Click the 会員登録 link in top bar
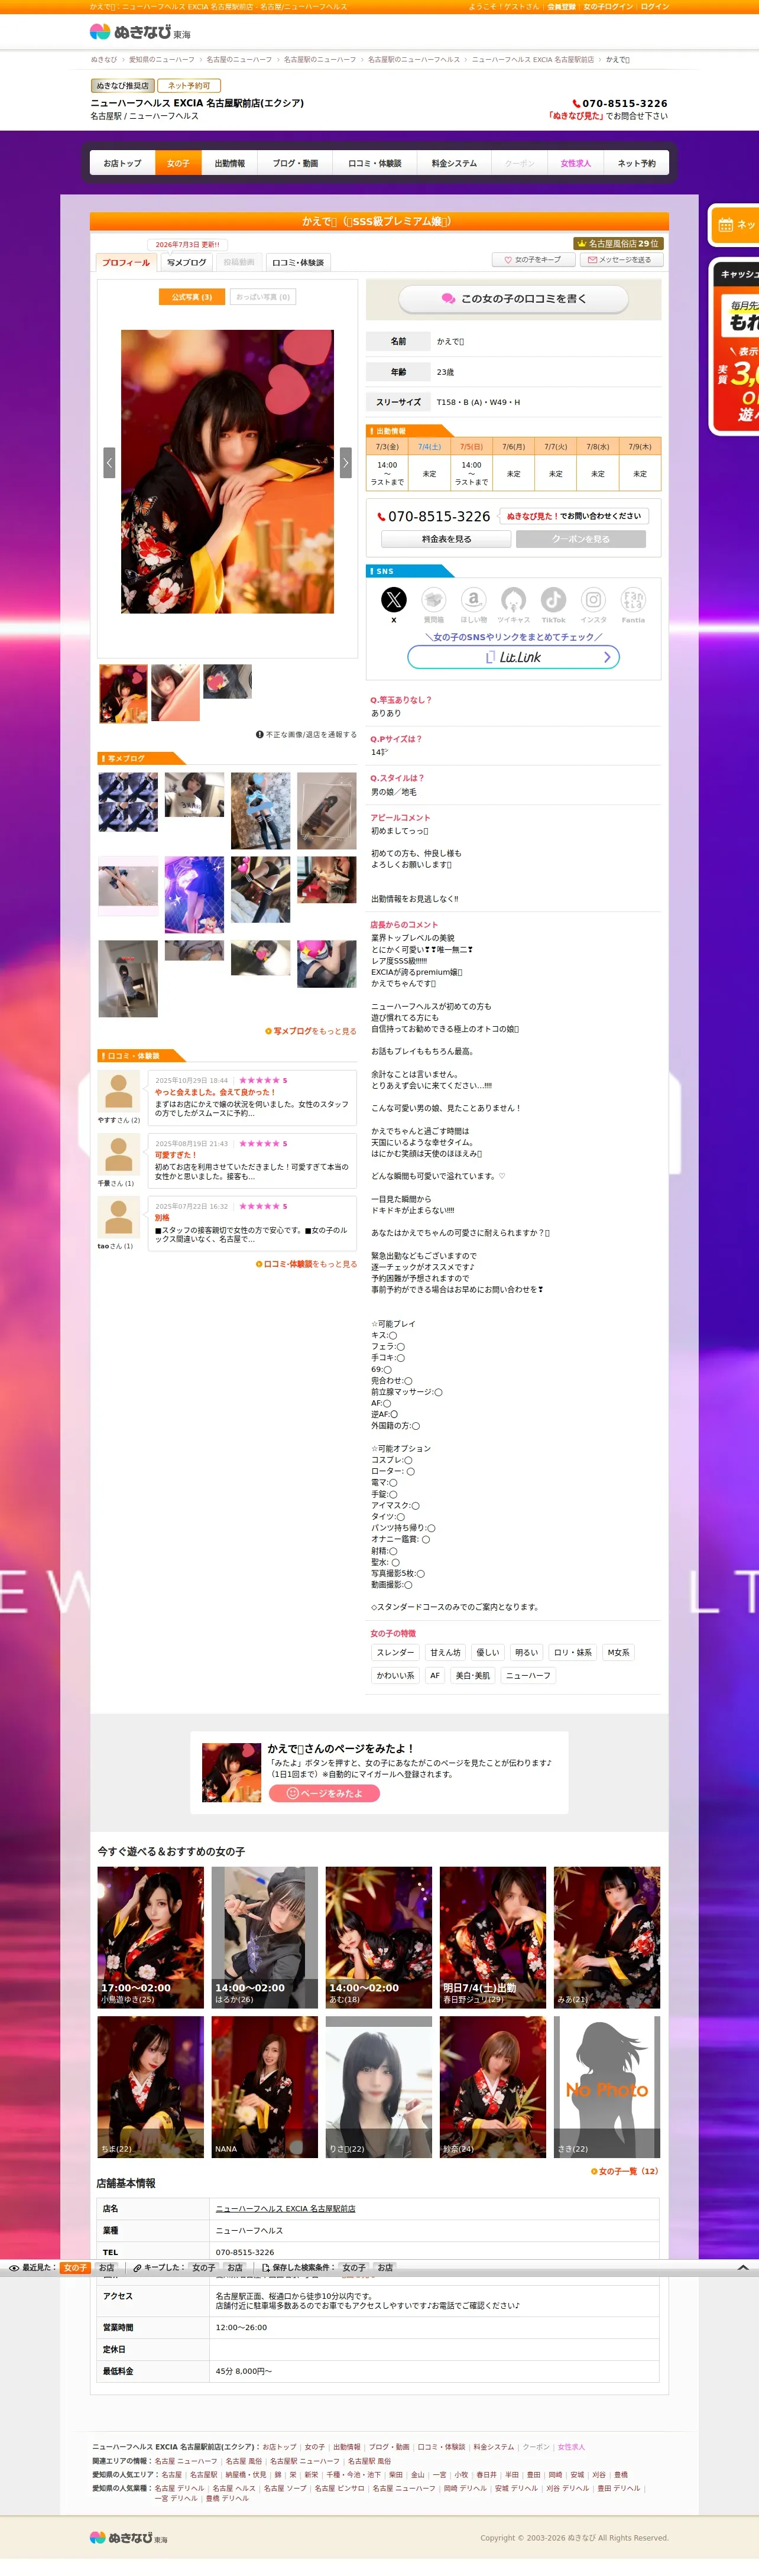759x2576 pixels. coord(561,7)
